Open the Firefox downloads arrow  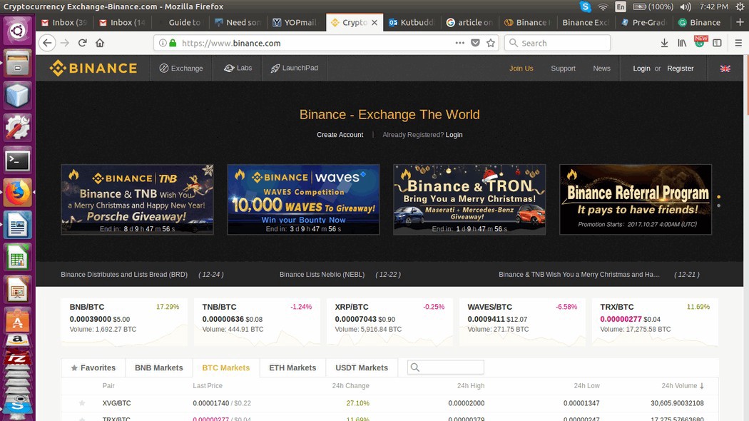point(664,43)
